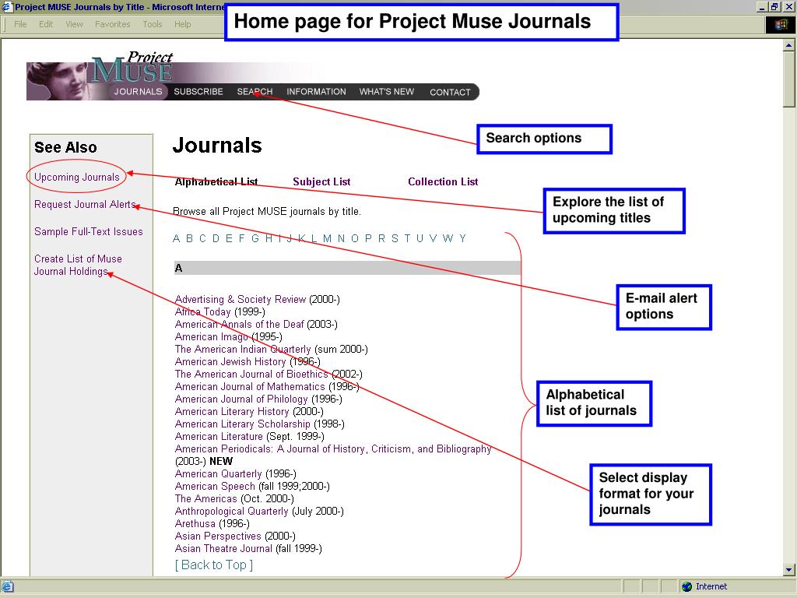The height and width of the screenshot is (598, 797).
Task: Open the View menu
Action: pos(74,24)
